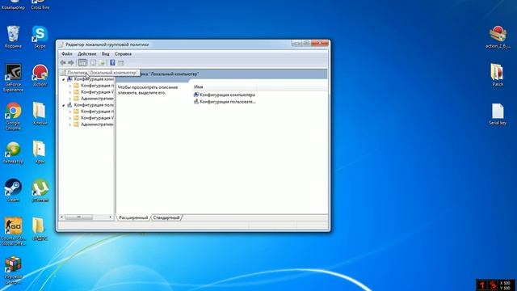Toggle the Show/Hide Action Pane toolbar icon
The height and width of the screenshot is (291, 517).
(x=121, y=63)
